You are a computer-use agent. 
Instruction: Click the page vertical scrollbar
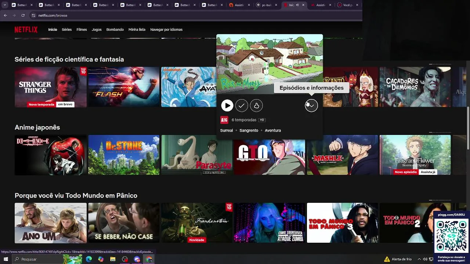point(468,128)
